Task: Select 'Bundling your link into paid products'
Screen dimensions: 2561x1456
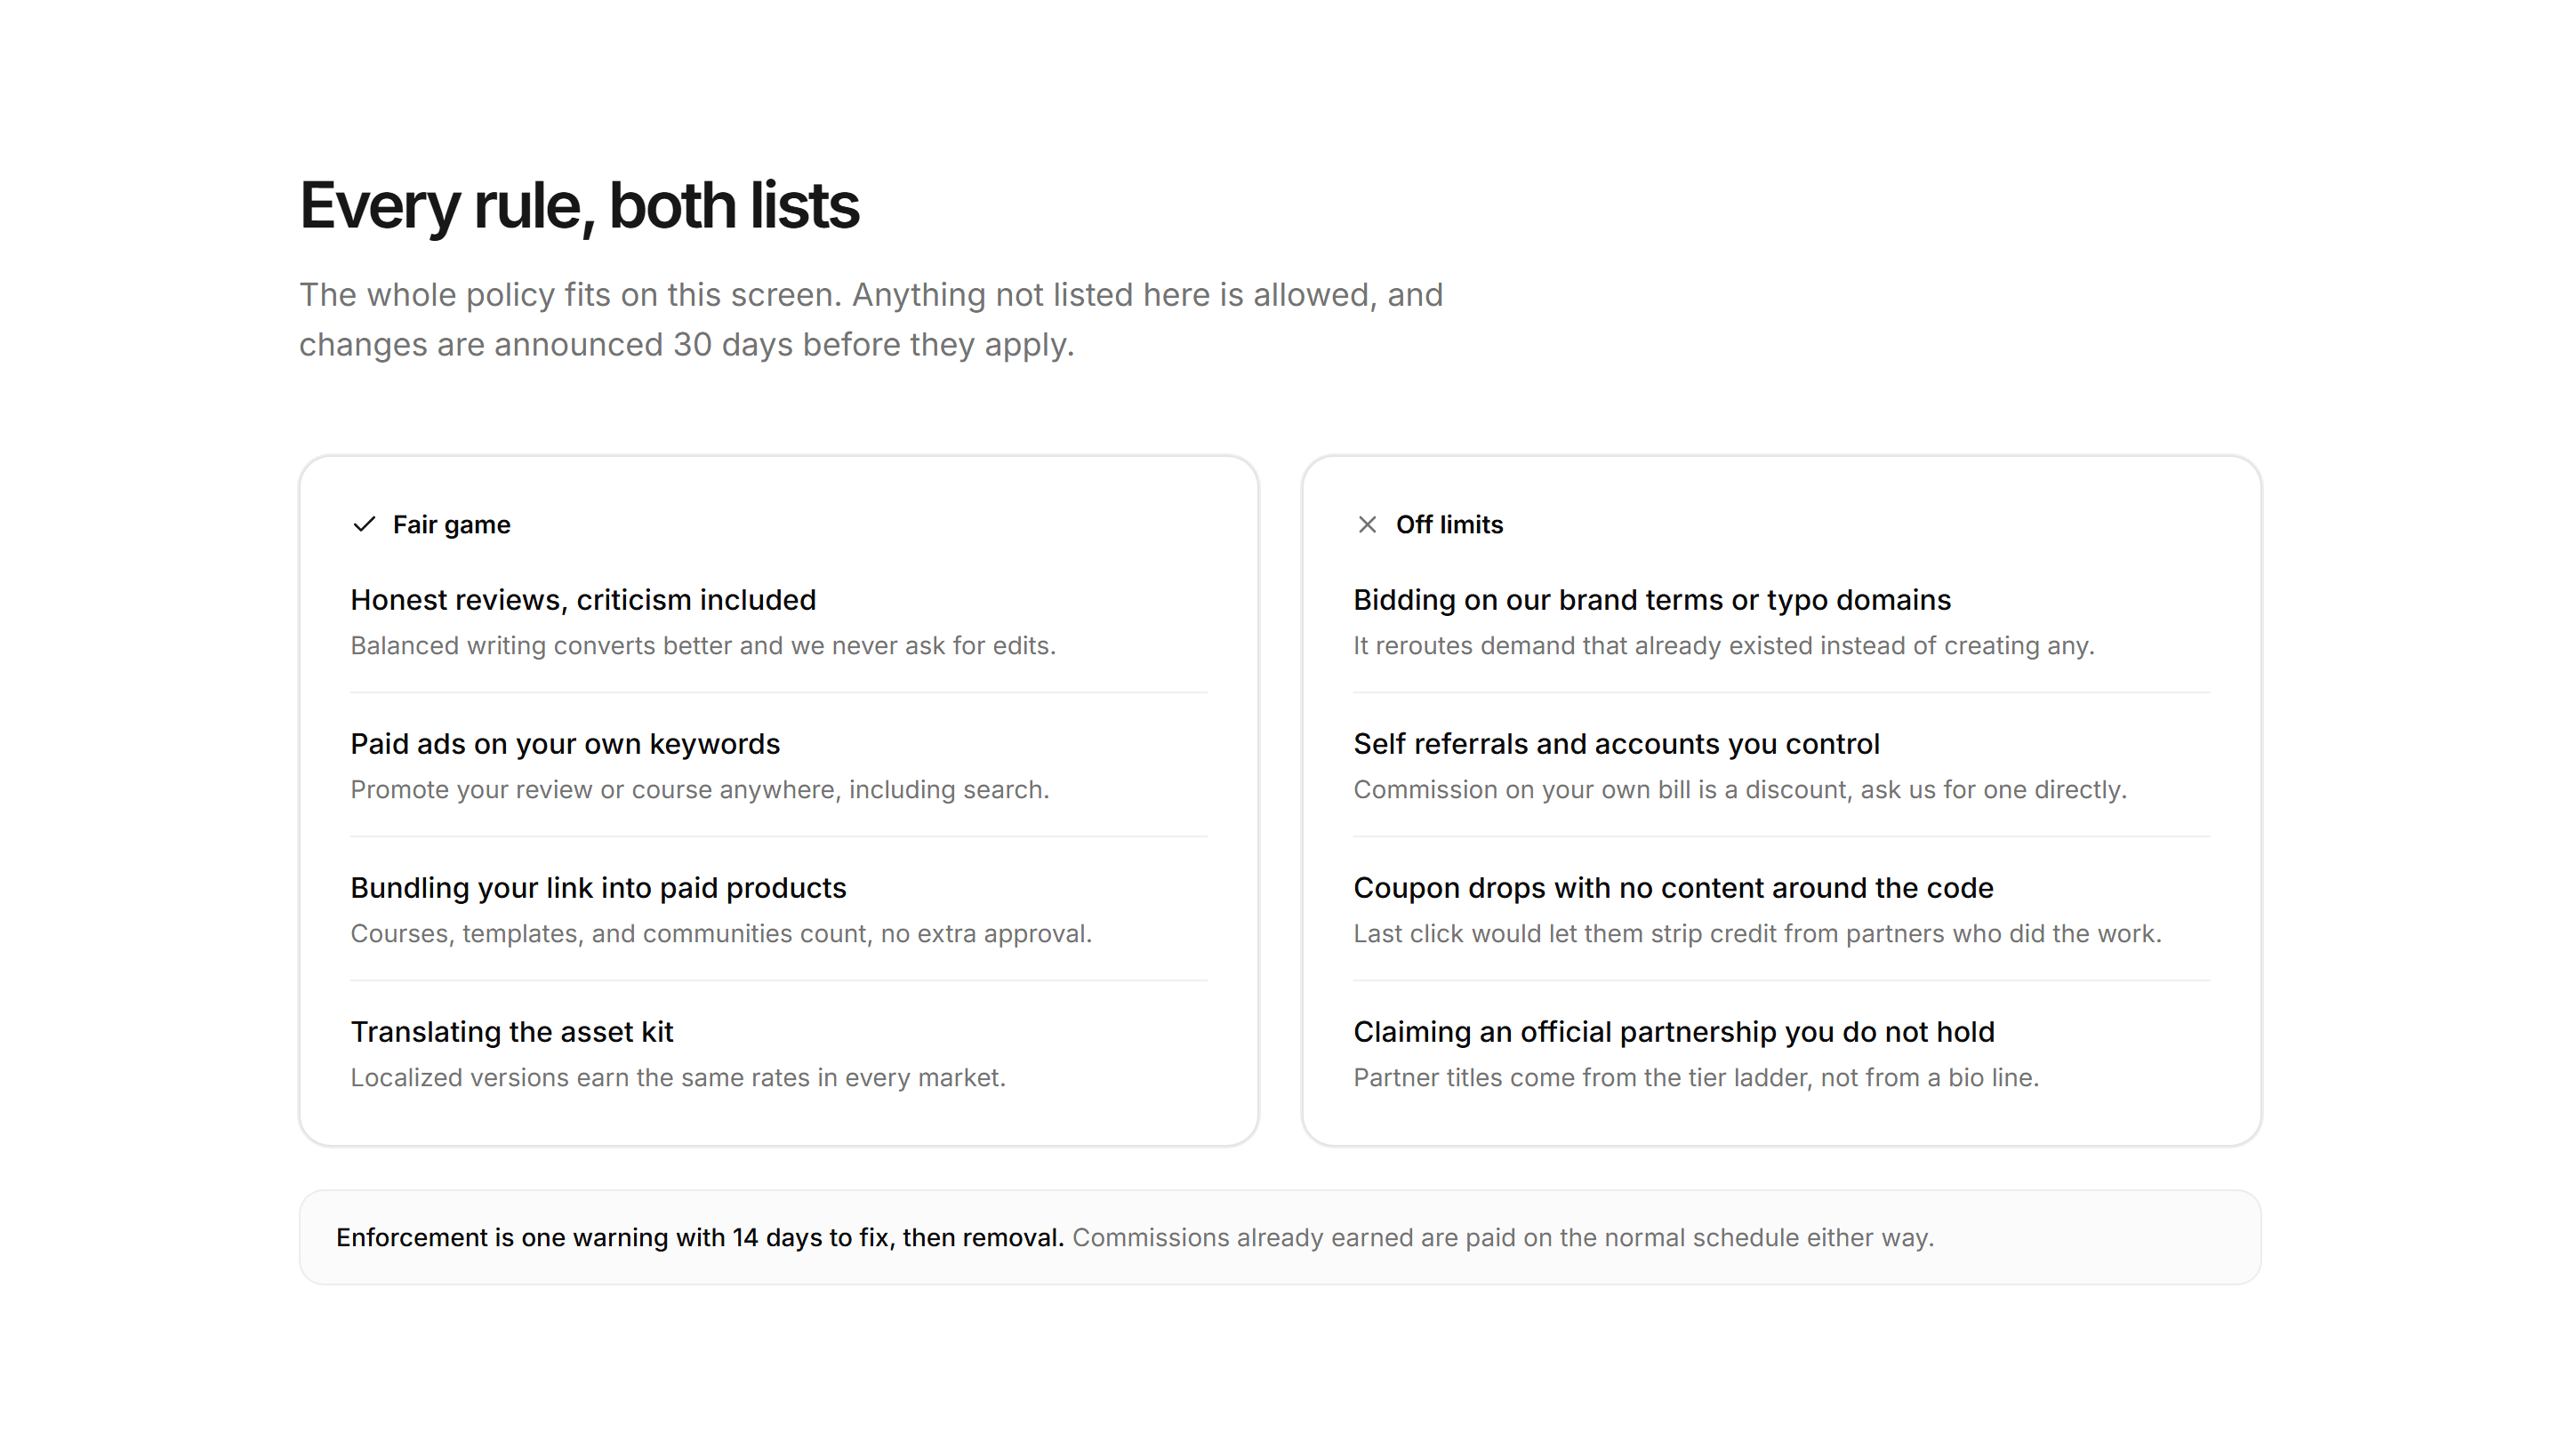Action: point(598,888)
